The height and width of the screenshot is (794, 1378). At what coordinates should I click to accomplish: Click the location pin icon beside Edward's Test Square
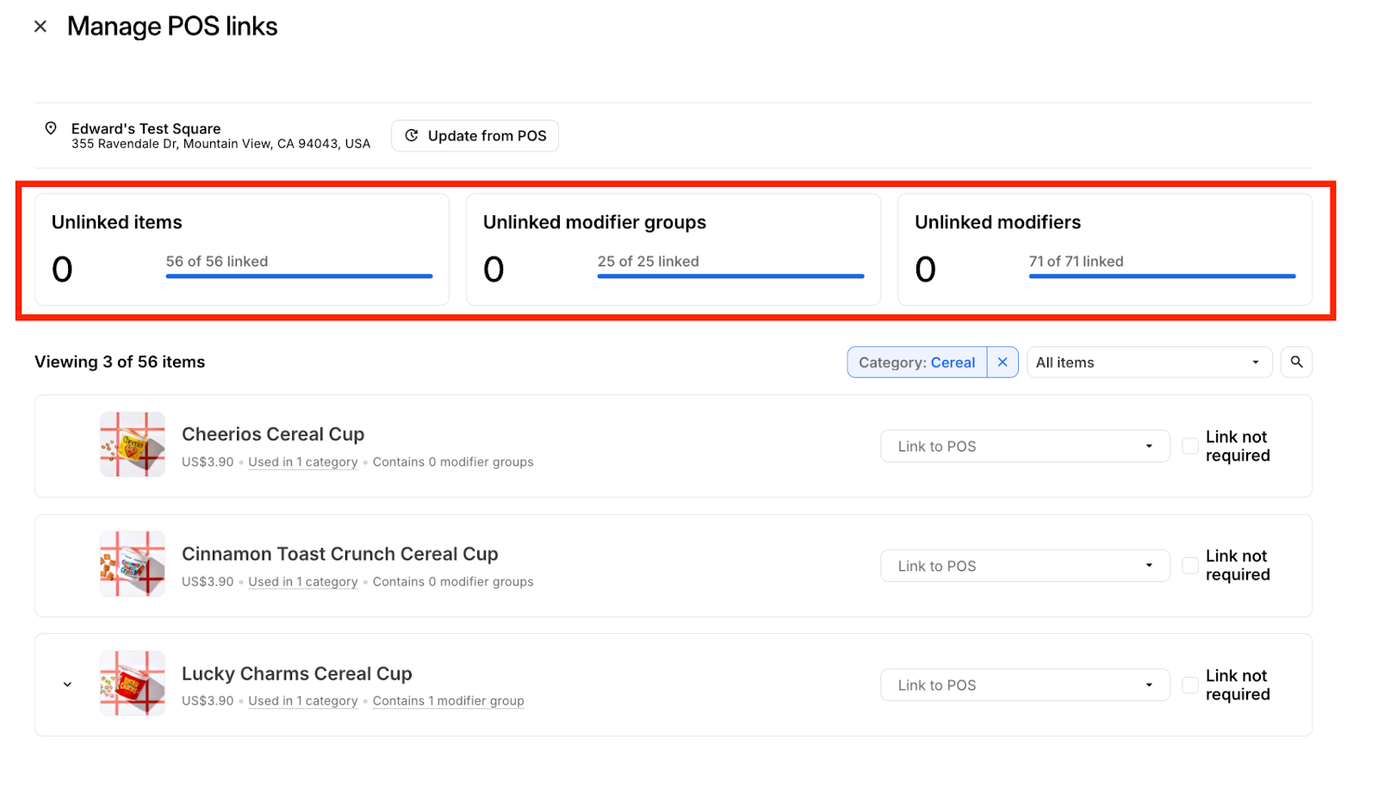point(51,128)
